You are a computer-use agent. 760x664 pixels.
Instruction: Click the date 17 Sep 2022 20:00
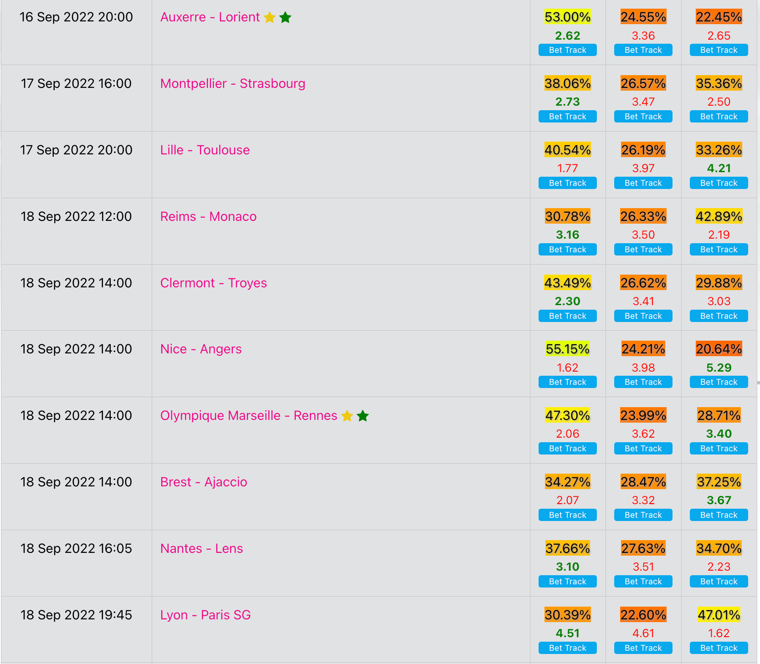tap(77, 150)
